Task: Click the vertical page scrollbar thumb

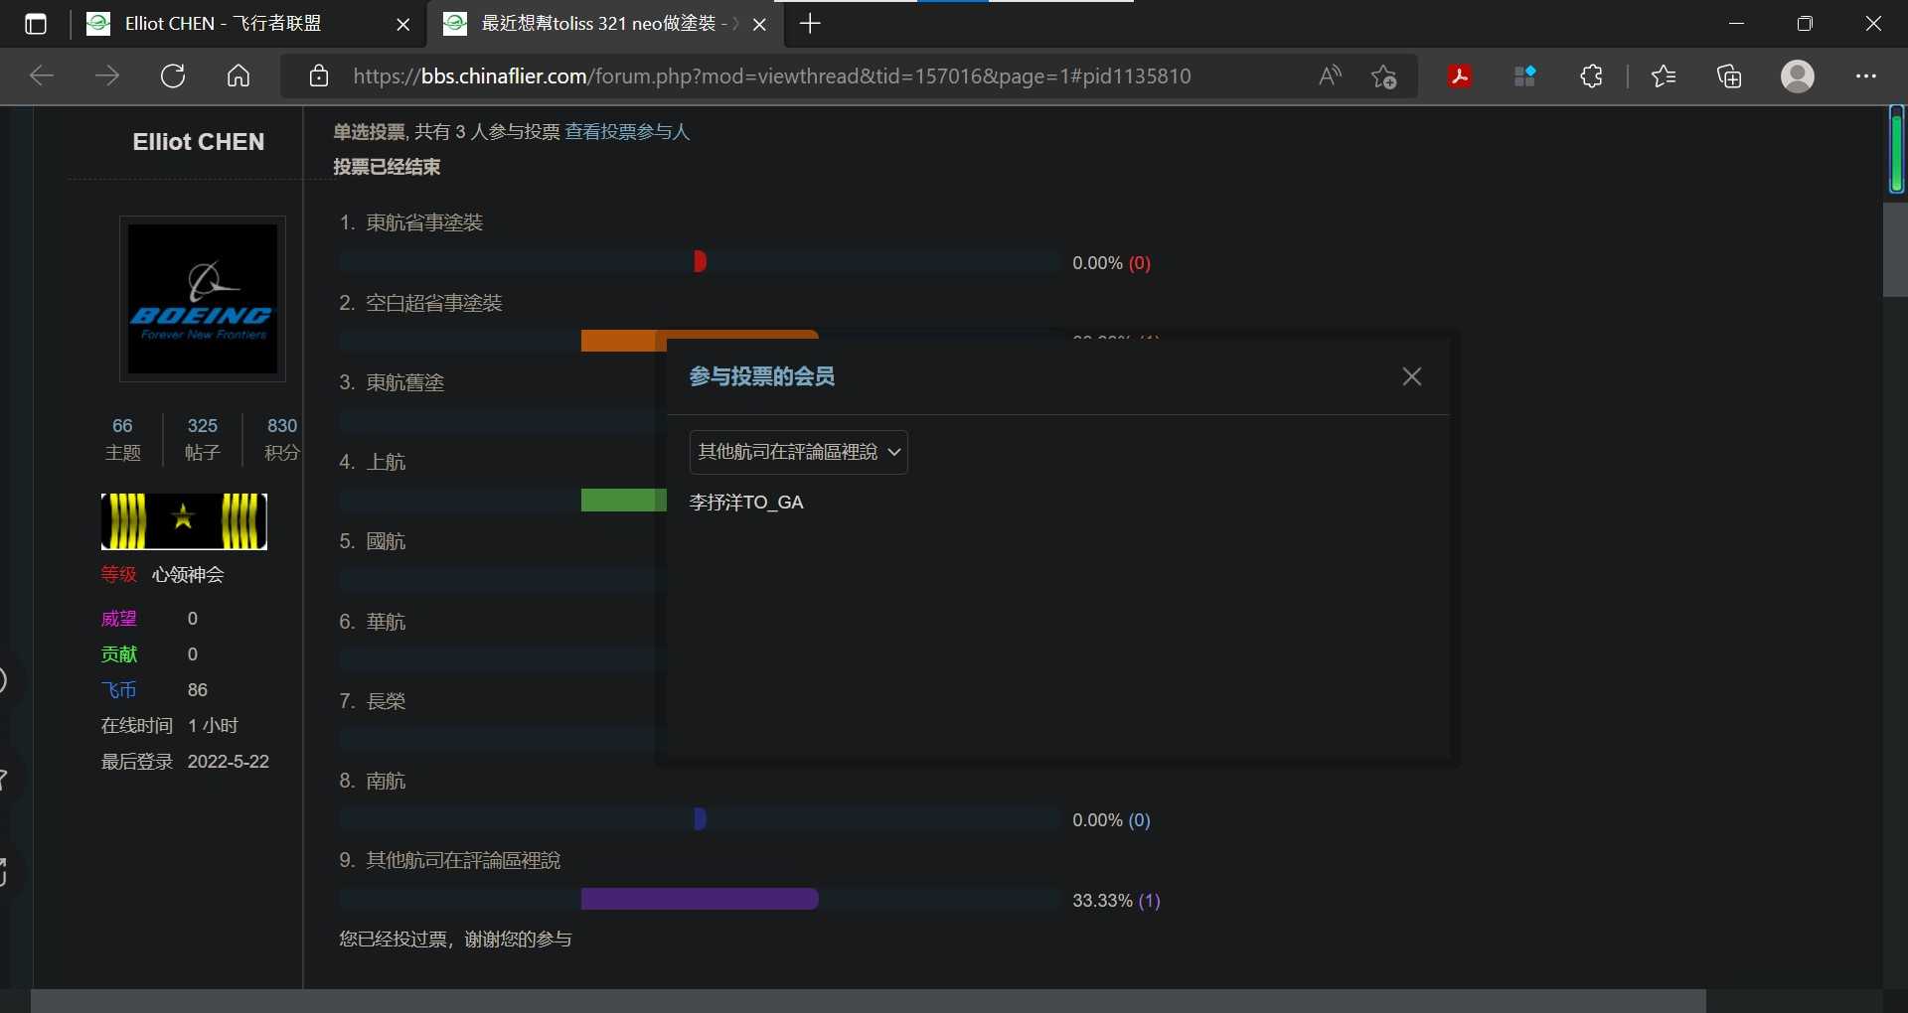Action: (x=1895, y=249)
